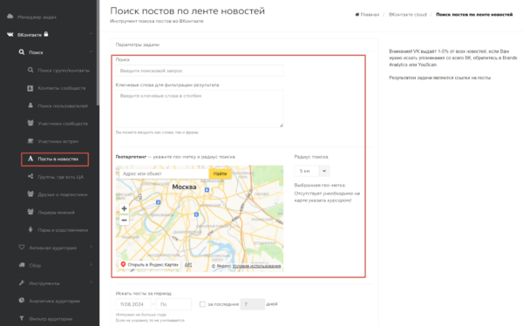523x326 pixels.
Task: Click the Участники сообществ group icon
Action: click(31, 123)
